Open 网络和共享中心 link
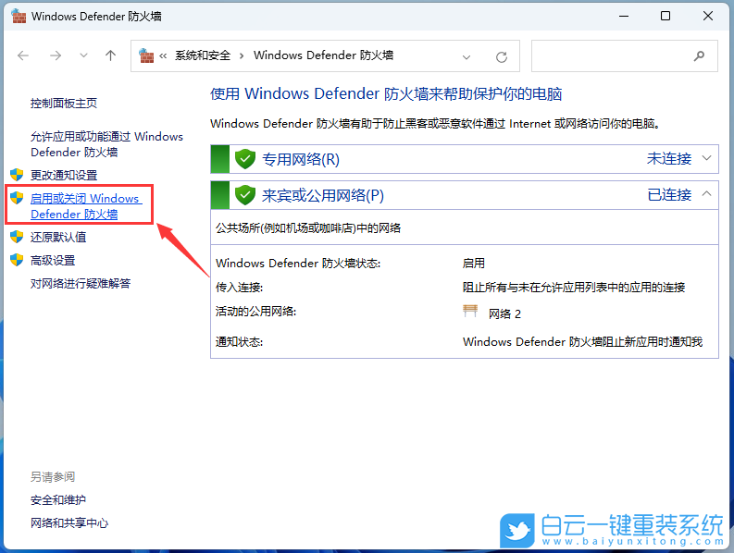This screenshot has width=734, height=553. point(69,522)
